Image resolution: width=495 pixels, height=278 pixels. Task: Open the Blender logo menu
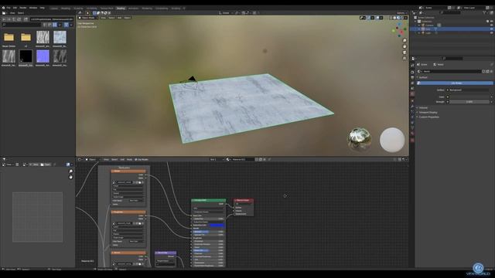[x=3, y=8]
